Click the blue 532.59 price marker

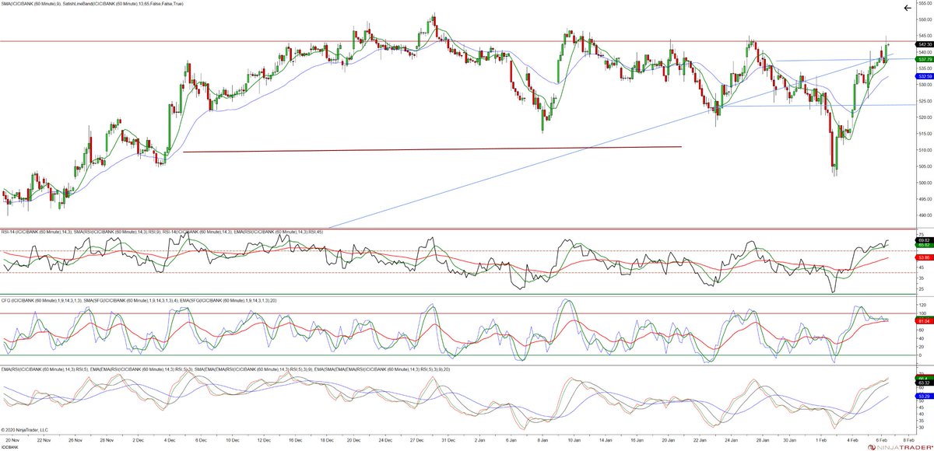tap(924, 76)
